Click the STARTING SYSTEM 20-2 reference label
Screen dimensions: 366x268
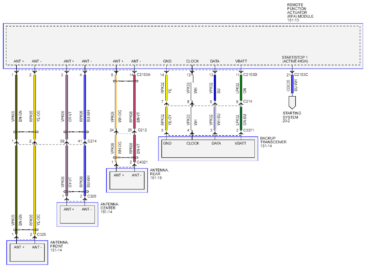[x=292, y=117]
